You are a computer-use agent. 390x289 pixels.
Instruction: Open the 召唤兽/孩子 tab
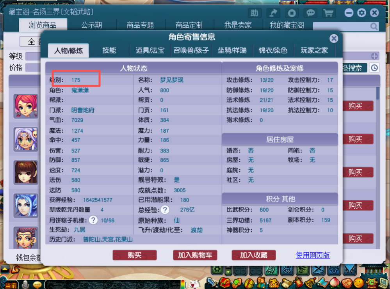pyautogui.click(x=191, y=50)
